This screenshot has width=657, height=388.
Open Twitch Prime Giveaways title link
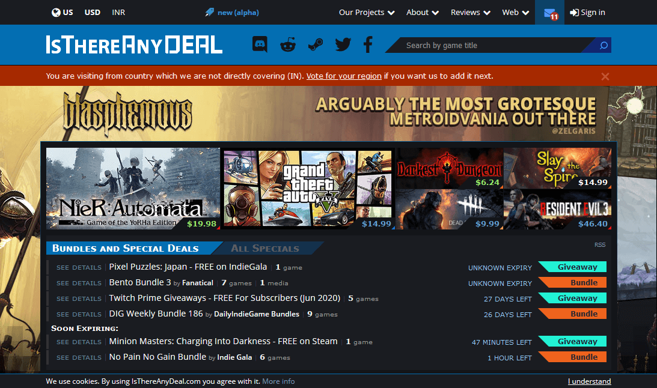click(x=225, y=298)
